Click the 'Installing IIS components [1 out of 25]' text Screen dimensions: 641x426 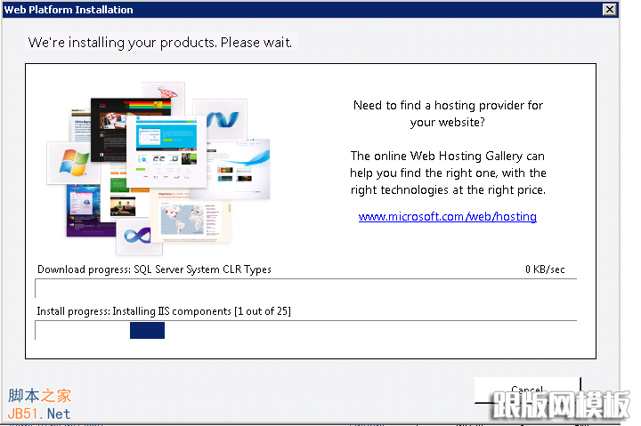201,311
